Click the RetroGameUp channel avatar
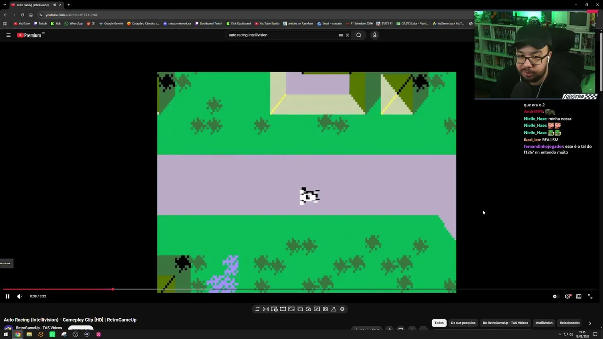 (8, 328)
